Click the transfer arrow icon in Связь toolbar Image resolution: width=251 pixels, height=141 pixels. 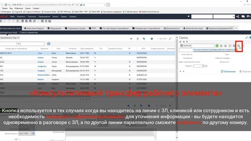(230, 46)
